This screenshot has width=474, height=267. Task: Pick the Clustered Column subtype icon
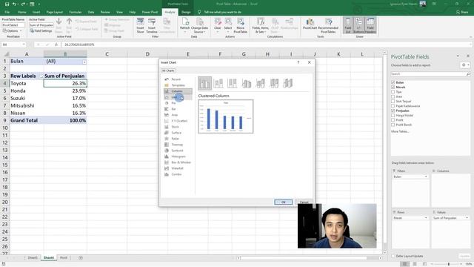point(204,83)
